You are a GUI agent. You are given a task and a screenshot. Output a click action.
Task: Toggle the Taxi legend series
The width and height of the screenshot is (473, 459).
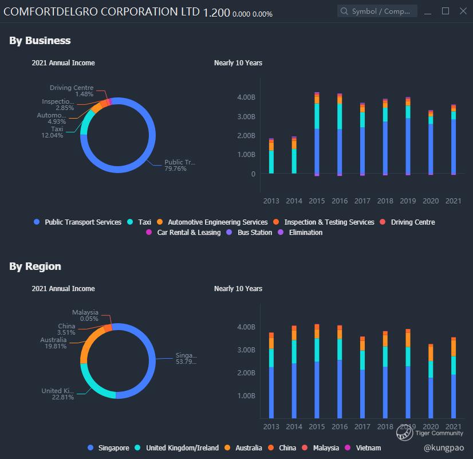[139, 222]
